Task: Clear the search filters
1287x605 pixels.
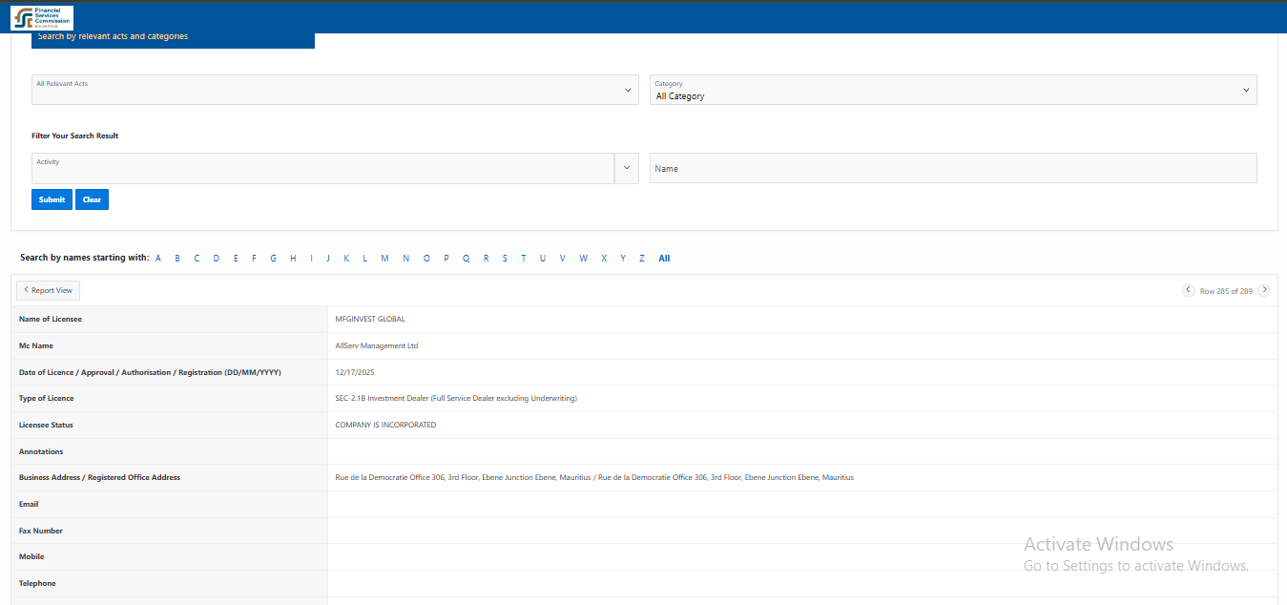Action: tap(92, 199)
